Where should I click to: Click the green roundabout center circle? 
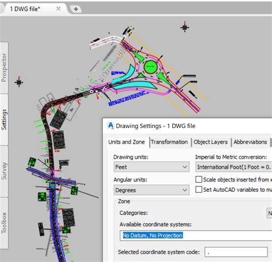point(150,67)
